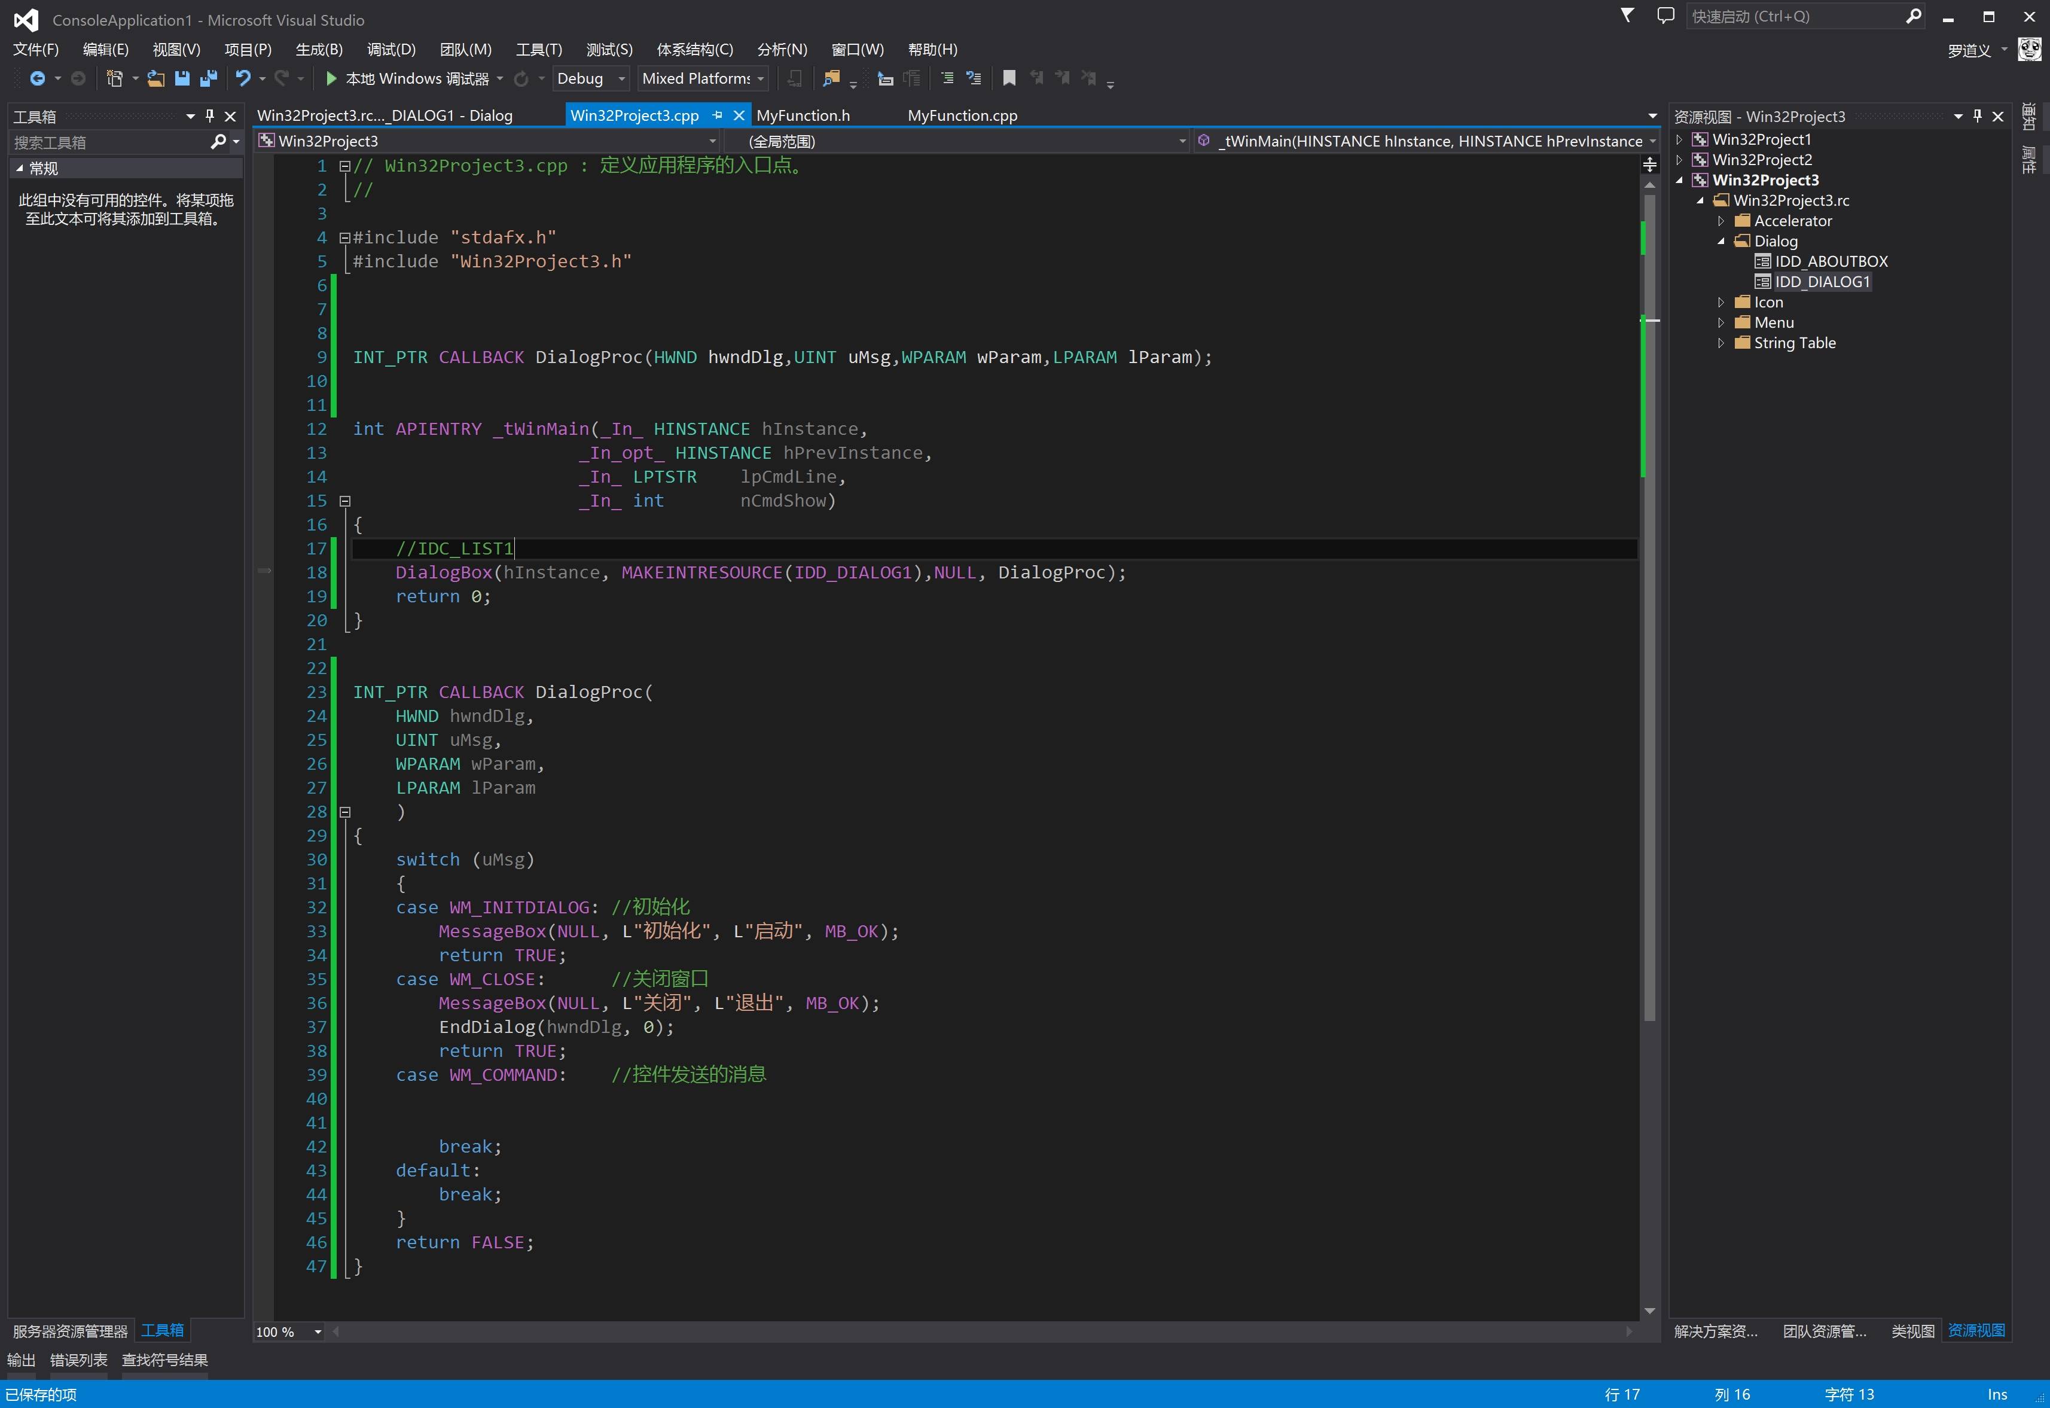Click the Find in Files icon
This screenshot has height=1408, width=2050.
[x=830, y=78]
